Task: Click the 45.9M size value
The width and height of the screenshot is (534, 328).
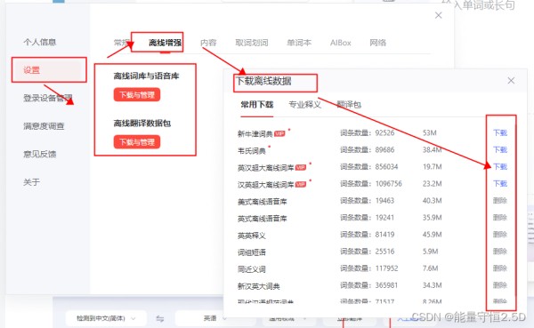Action: click(x=433, y=235)
